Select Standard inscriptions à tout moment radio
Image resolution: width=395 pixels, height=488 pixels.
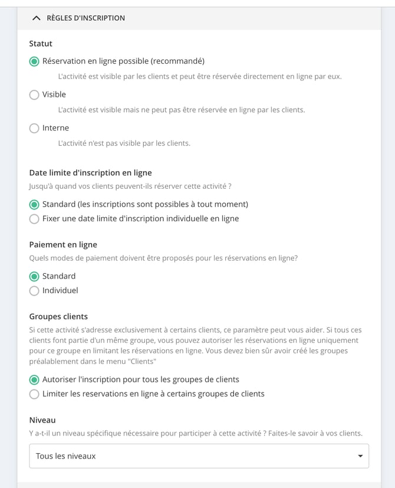(x=34, y=205)
